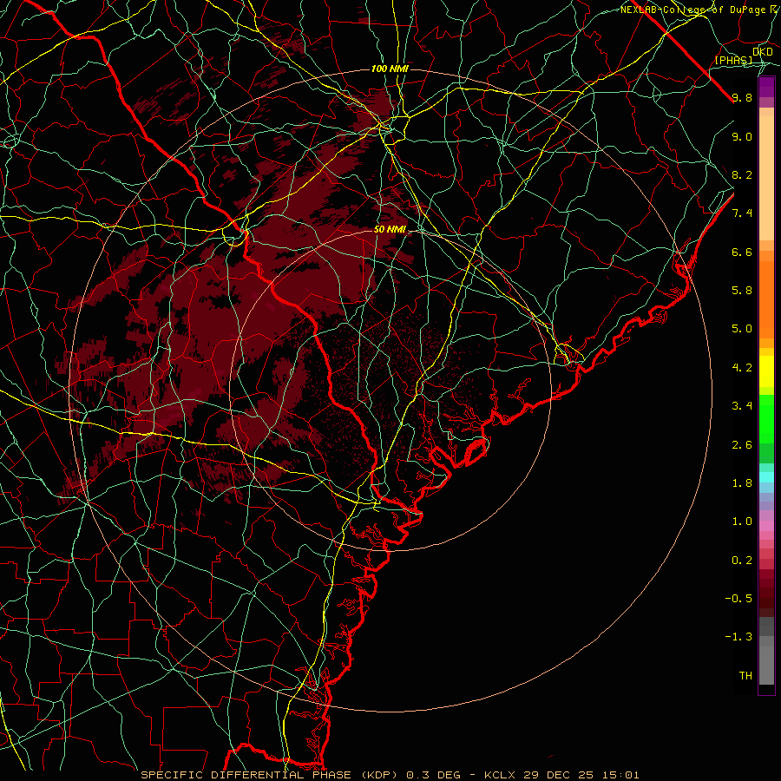Select the 7.4 scale value
This screenshot has width=781, height=781.
tap(742, 213)
